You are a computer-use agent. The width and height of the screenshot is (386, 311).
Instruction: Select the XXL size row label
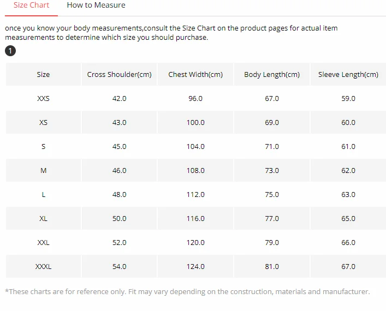click(43, 243)
